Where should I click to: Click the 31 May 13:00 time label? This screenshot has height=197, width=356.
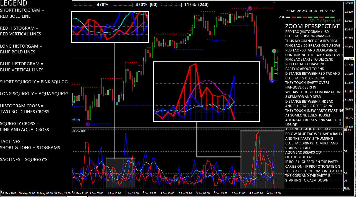[63, 193]
